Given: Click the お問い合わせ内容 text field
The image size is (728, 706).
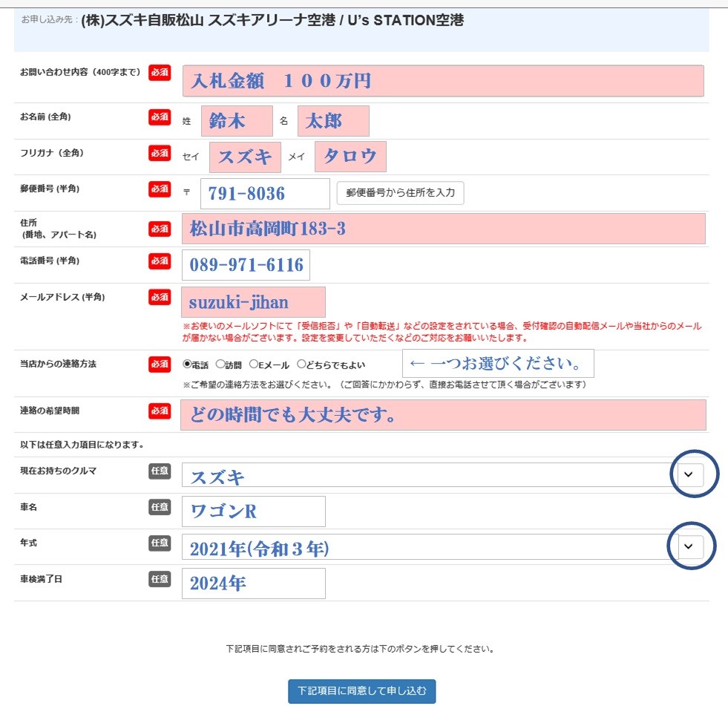Looking at the screenshot, I should coord(443,81).
